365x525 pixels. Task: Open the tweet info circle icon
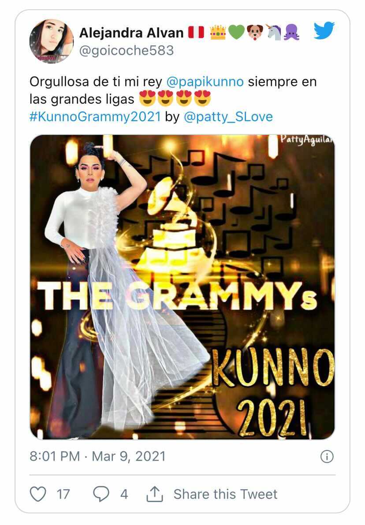[327, 456]
